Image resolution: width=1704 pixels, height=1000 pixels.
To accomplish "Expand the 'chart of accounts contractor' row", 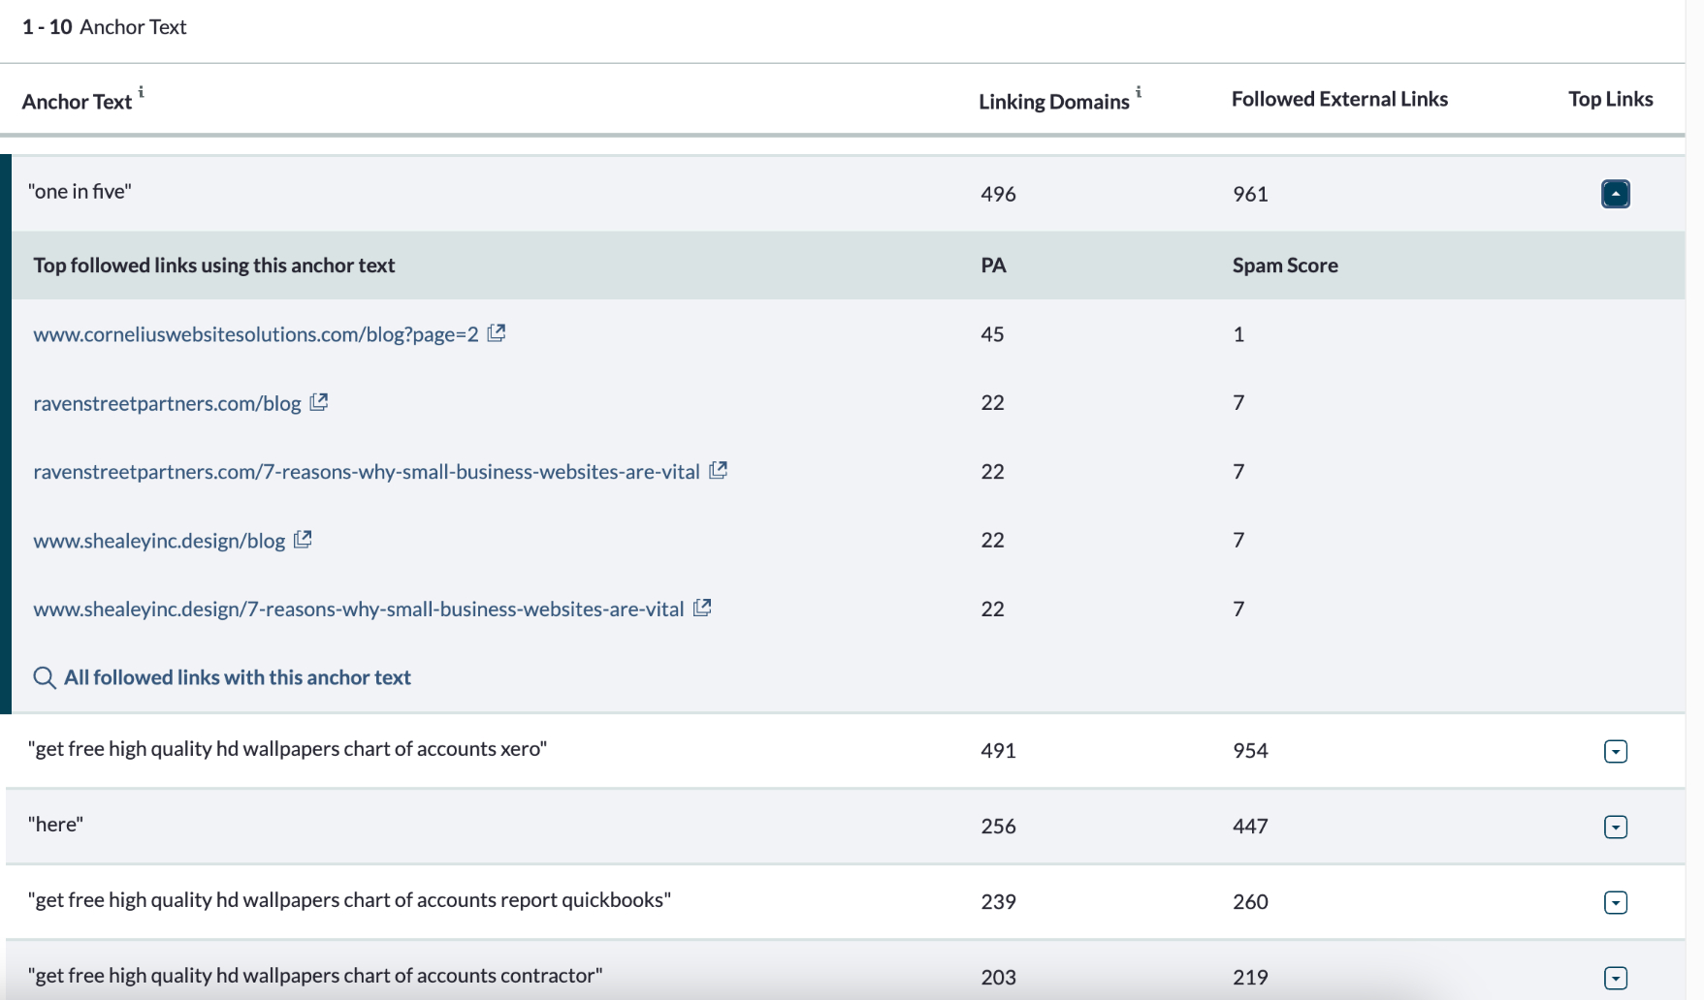I will click(1616, 977).
